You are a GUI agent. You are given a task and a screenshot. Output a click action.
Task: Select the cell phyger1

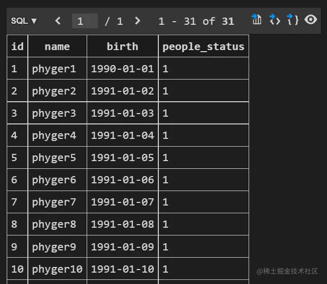coord(57,69)
